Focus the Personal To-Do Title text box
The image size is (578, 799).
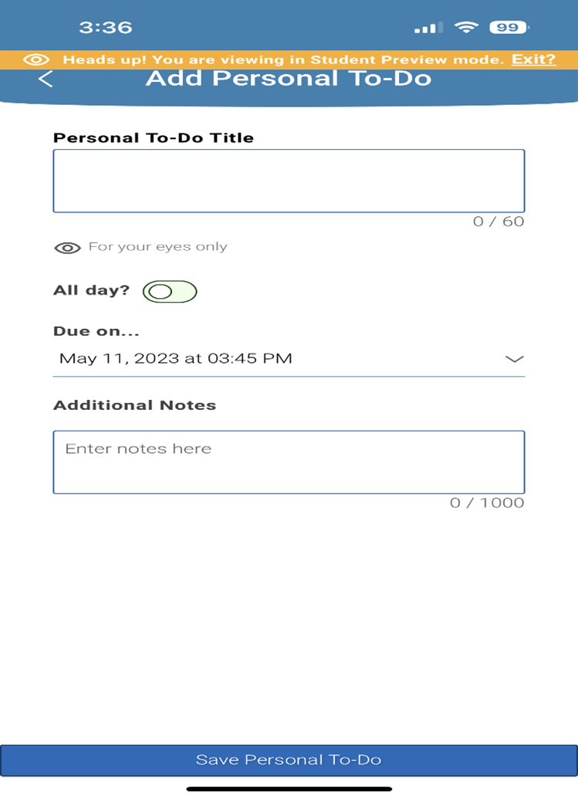tap(289, 181)
